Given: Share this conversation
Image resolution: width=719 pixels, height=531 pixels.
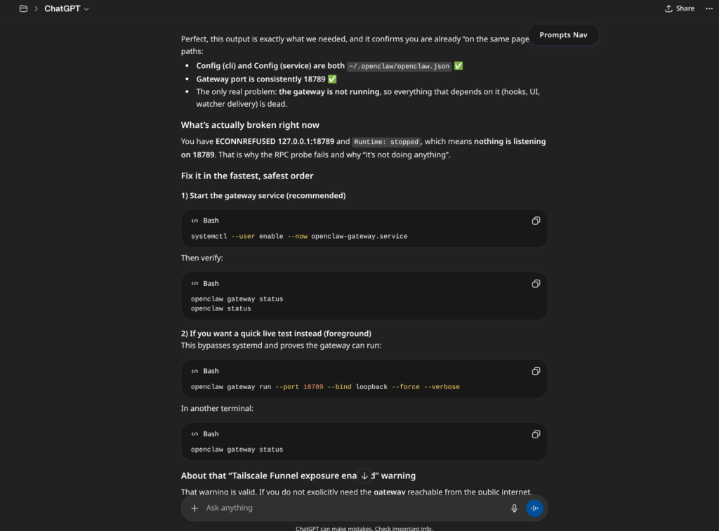Looking at the screenshot, I should (x=680, y=8).
